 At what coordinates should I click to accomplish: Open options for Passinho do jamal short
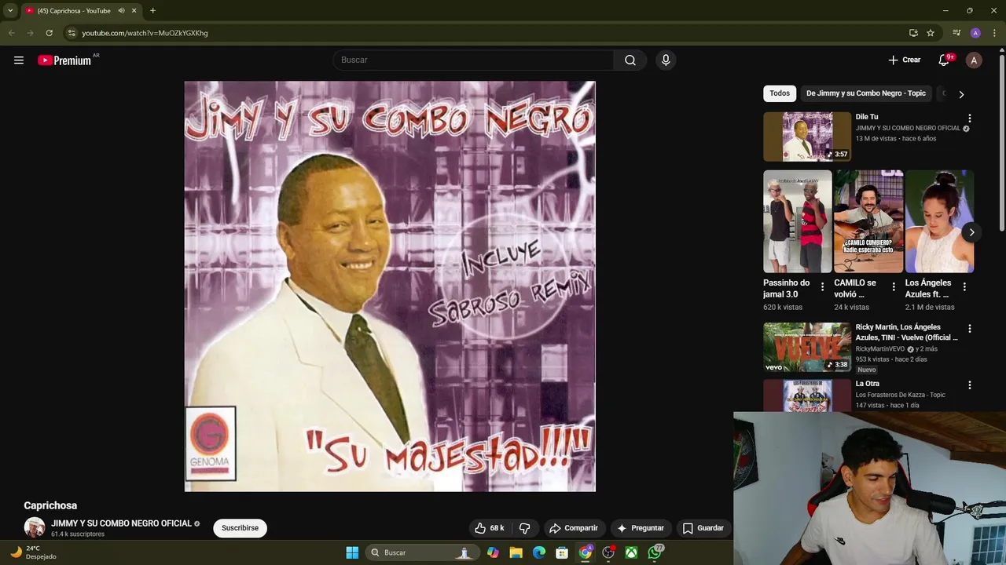[x=823, y=286]
